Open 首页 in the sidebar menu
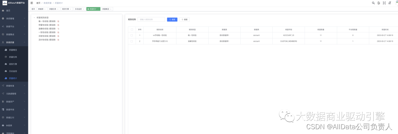This screenshot has width=398, height=134. [x=8, y=11]
